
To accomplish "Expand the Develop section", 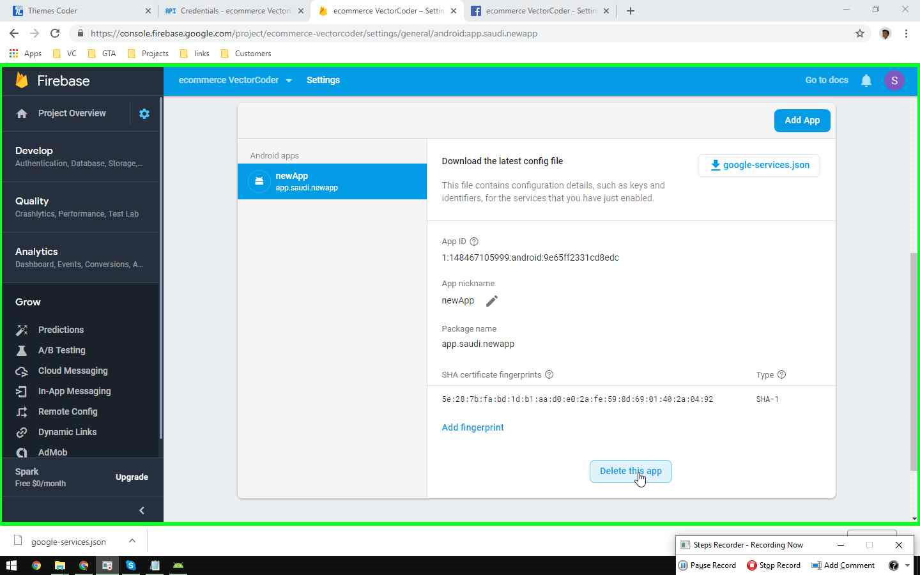I will (x=82, y=157).
